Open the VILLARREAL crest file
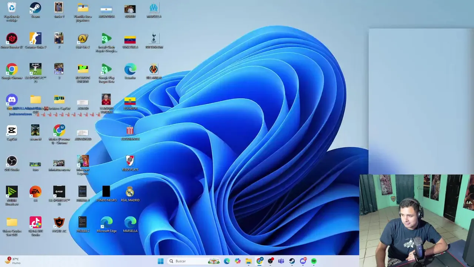474x267 pixels. (x=154, y=72)
